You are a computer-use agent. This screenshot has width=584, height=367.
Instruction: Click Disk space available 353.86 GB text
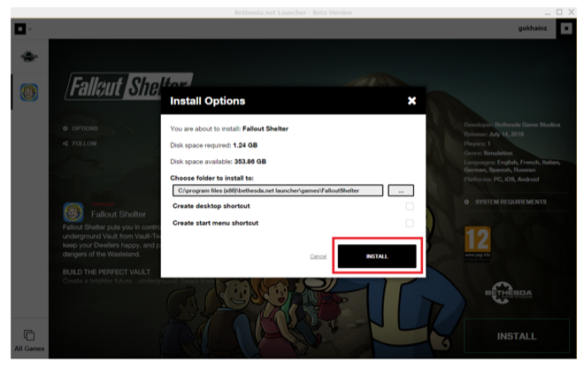tap(219, 162)
